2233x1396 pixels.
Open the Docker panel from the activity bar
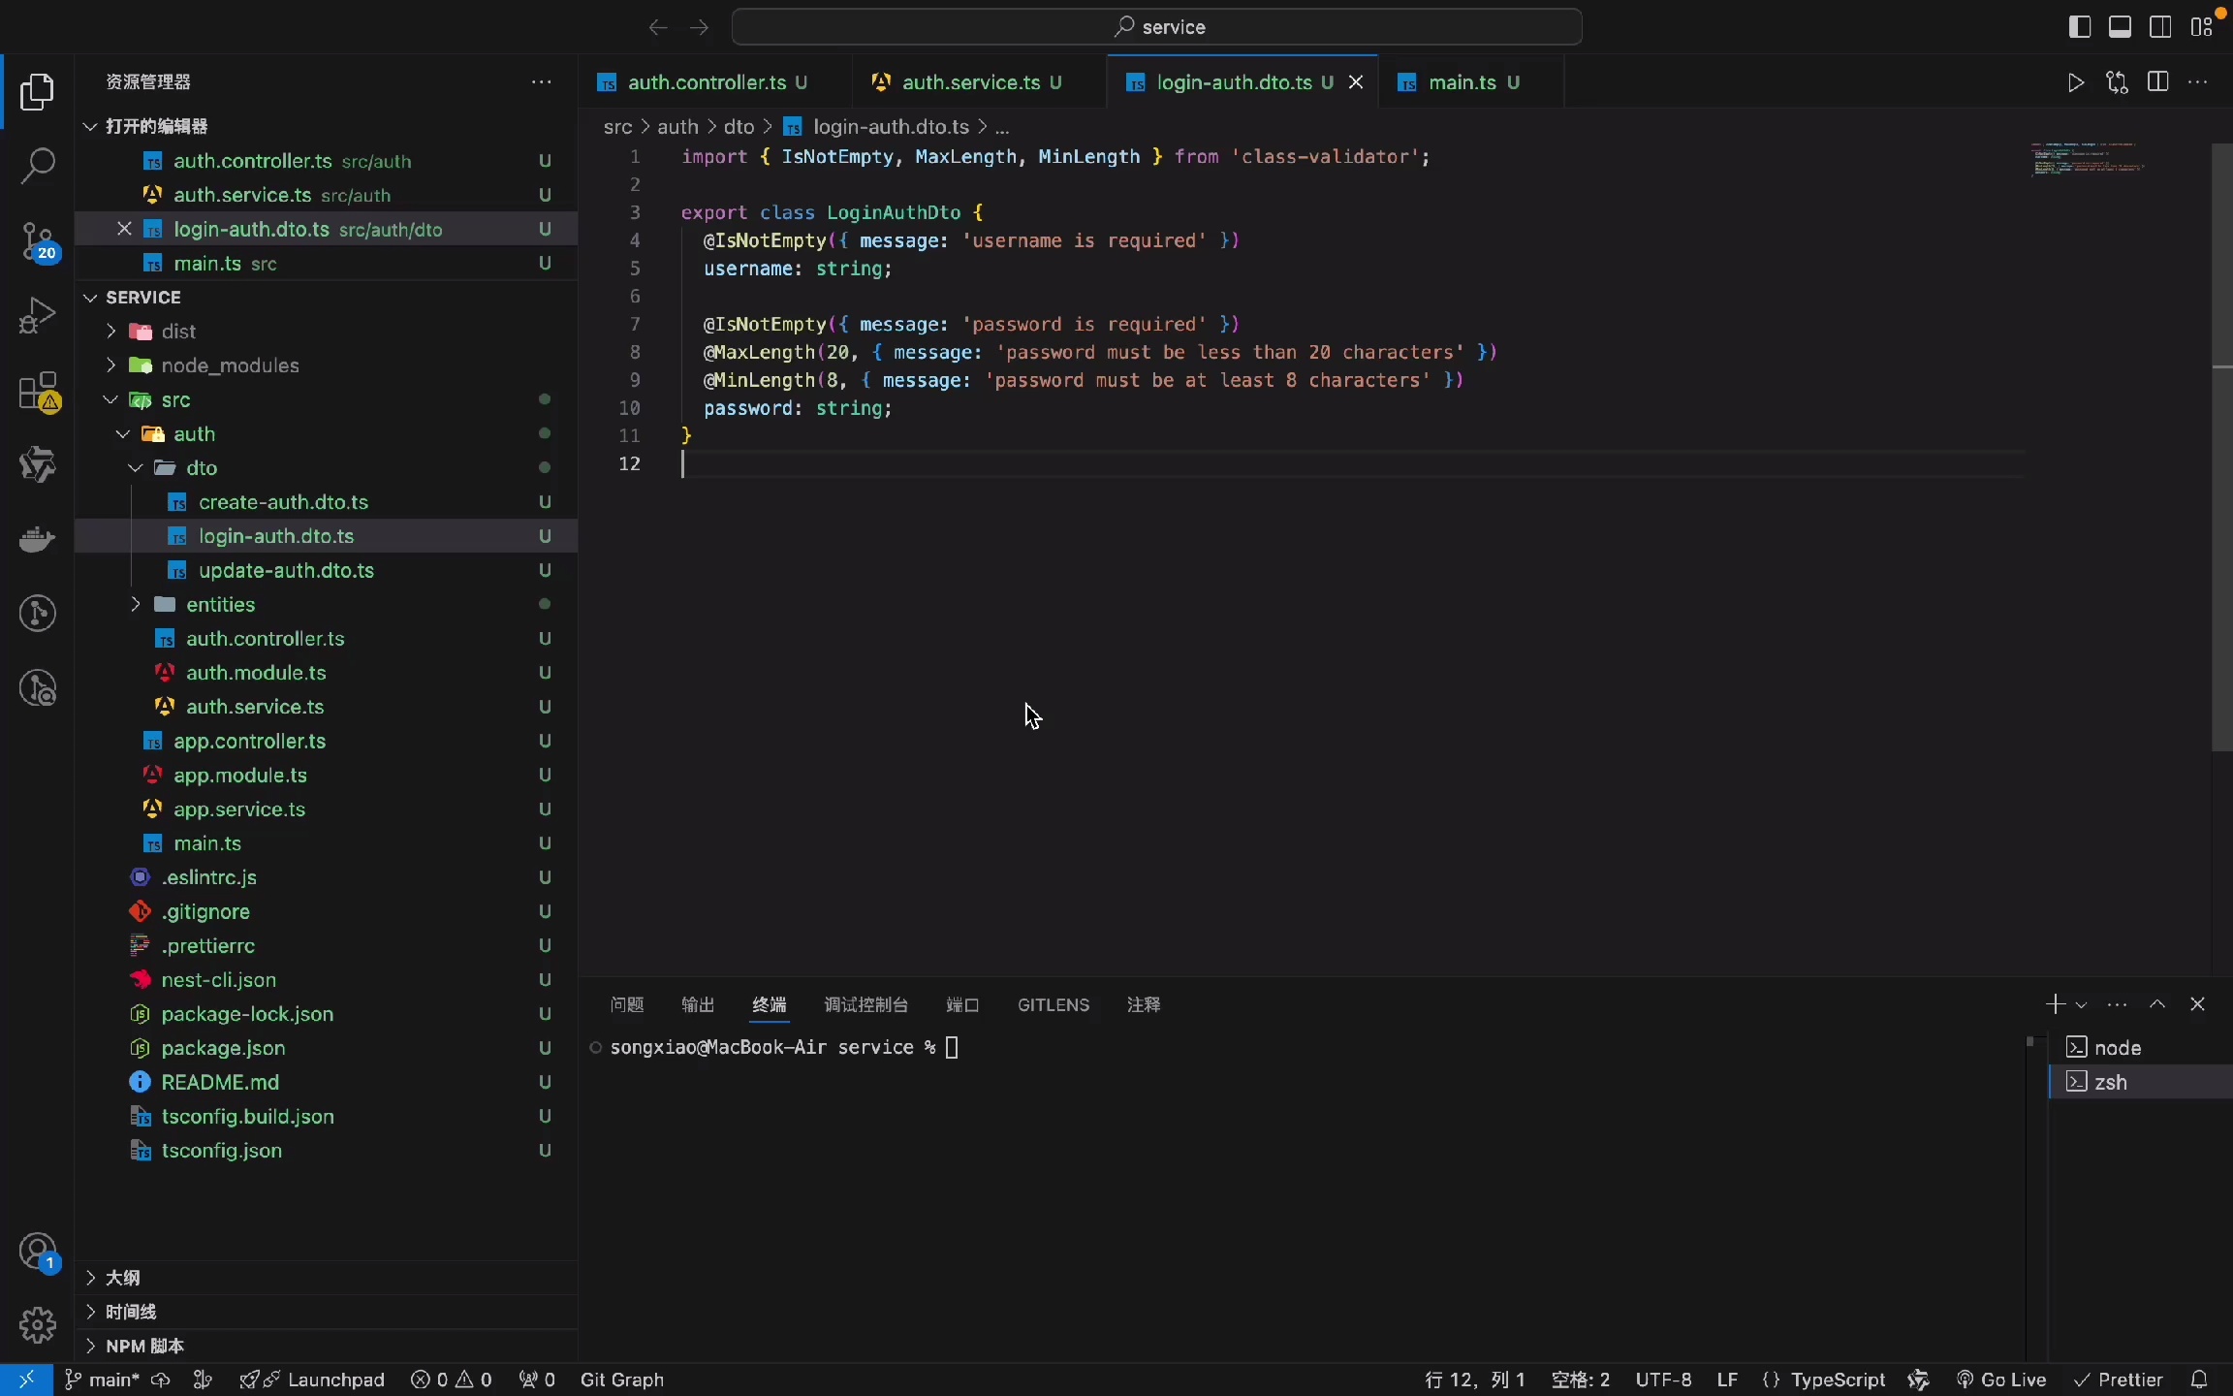pyautogui.click(x=38, y=539)
